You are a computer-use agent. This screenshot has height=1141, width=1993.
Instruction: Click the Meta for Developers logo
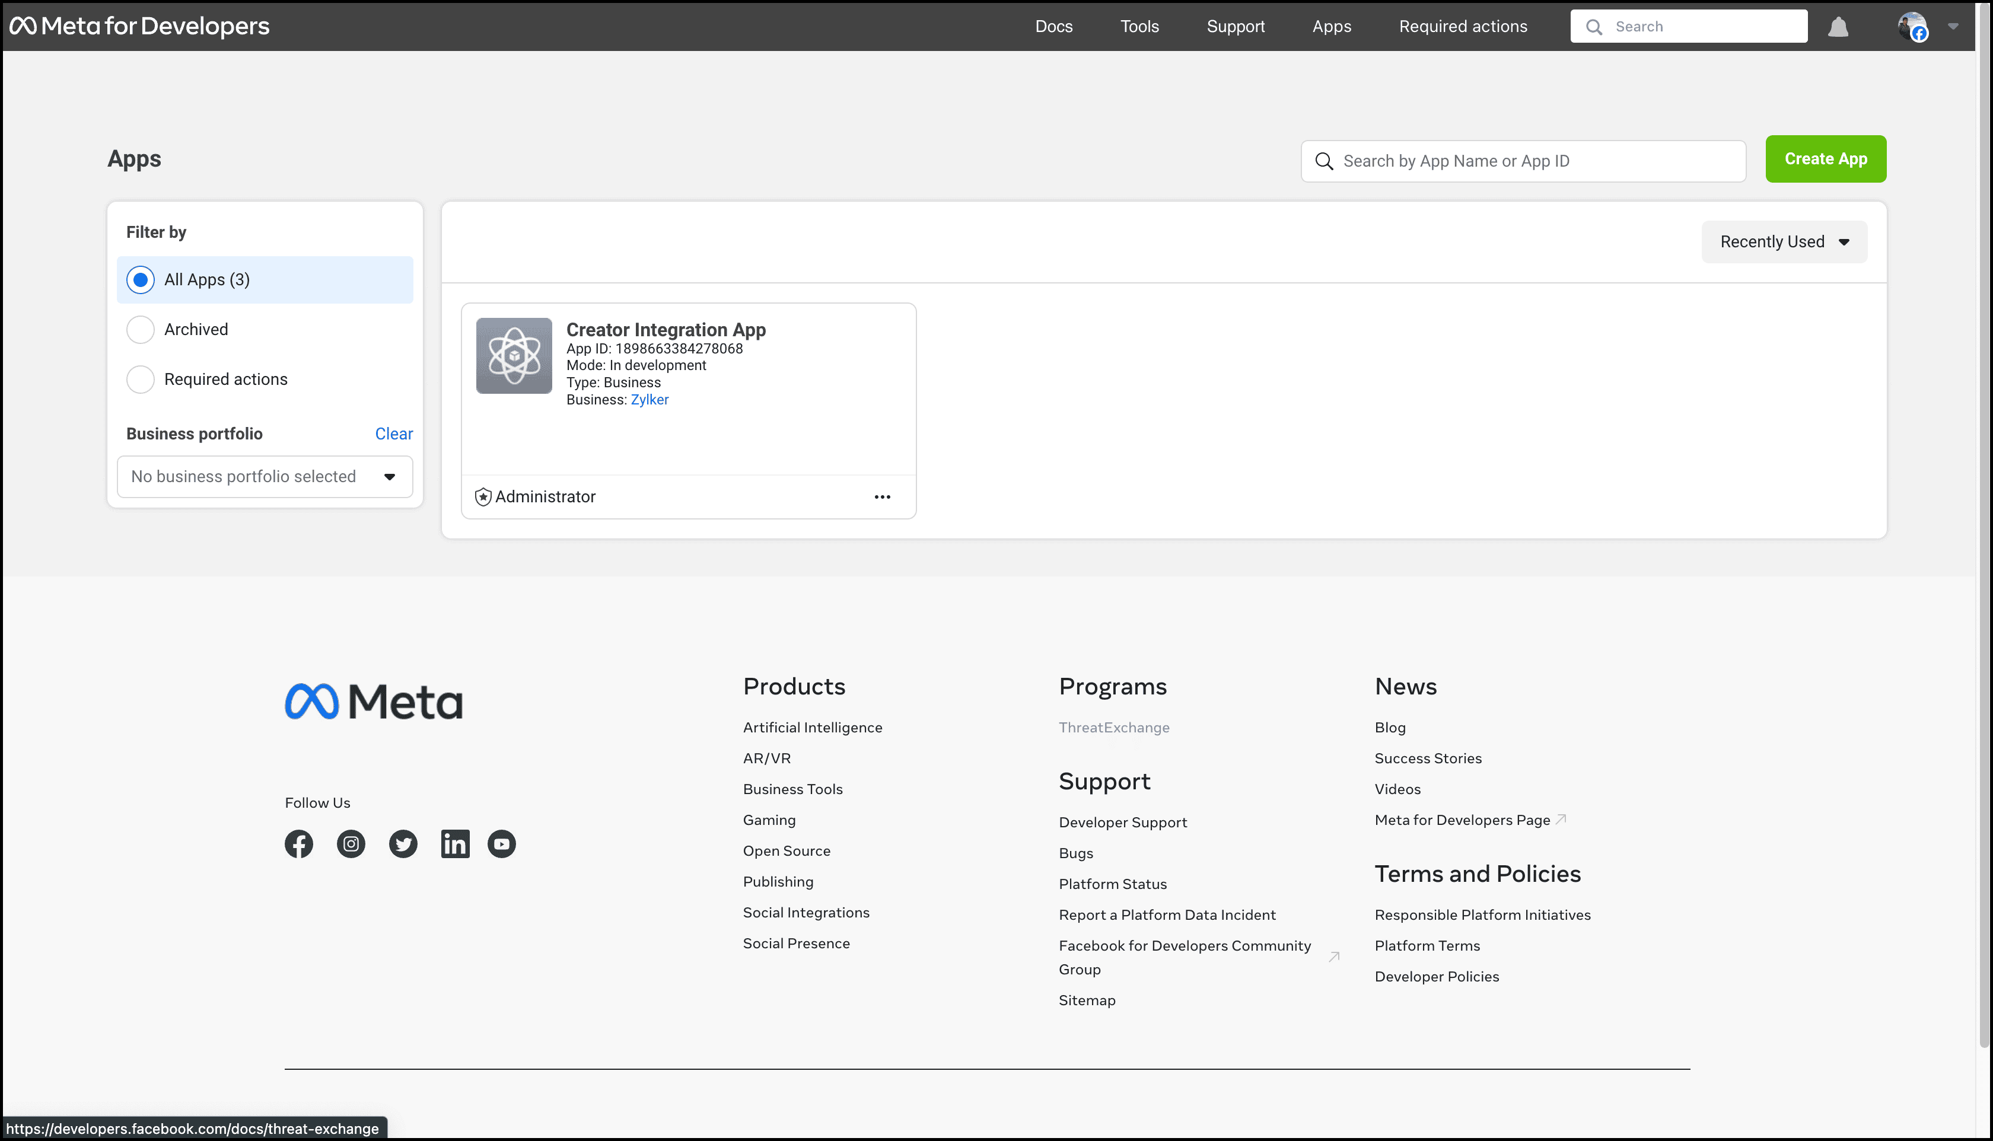139,26
